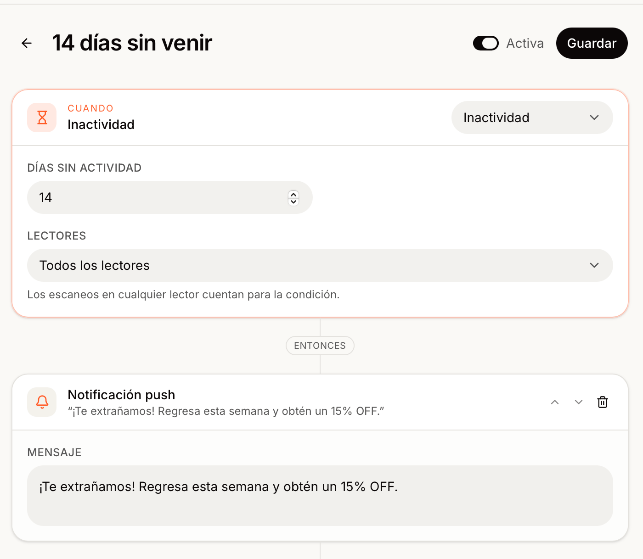Click the LECTORES label

click(56, 236)
